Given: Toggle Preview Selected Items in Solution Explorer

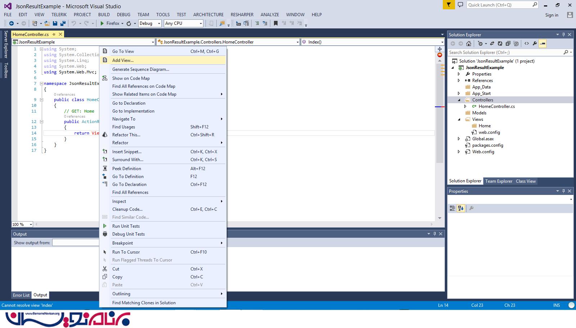Looking at the screenshot, I should click(x=543, y=44).
